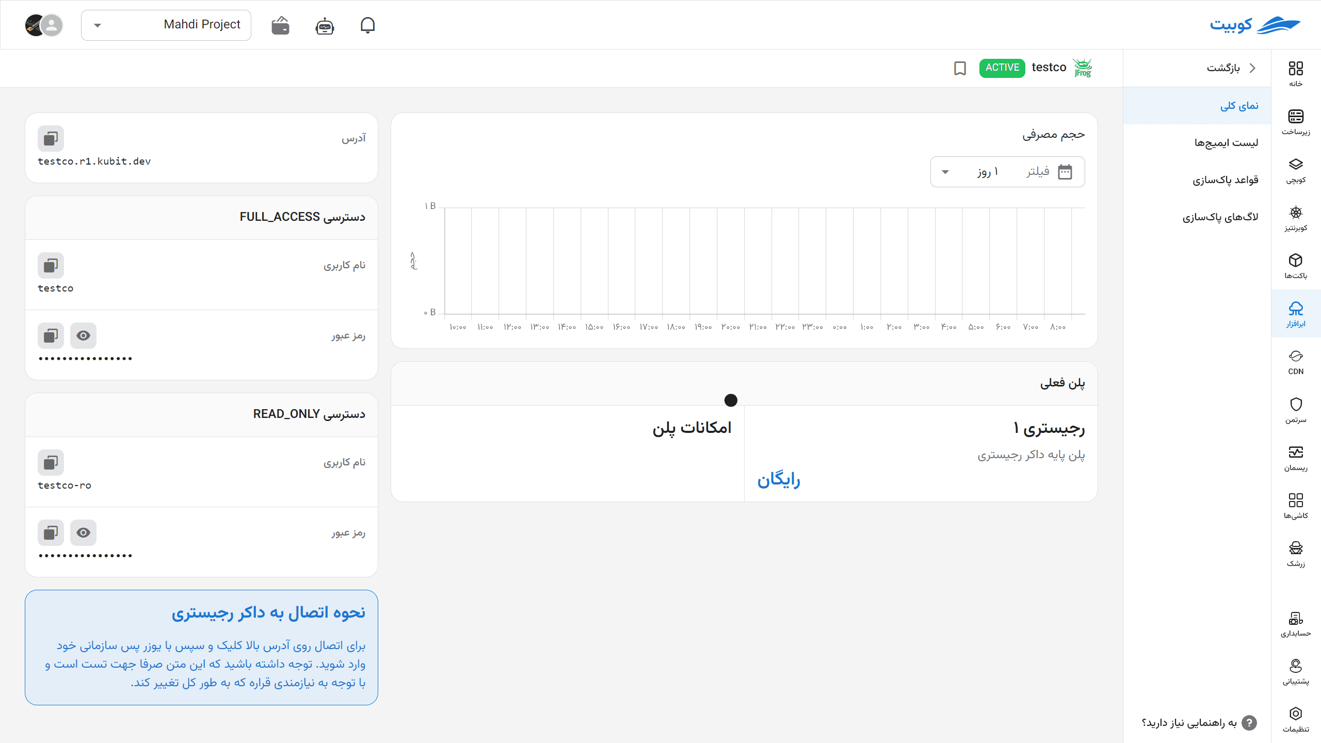Open the Tiles (کاشی‌ها) sidebar section
This screenshot has width=1321, height=743.
1296,506
